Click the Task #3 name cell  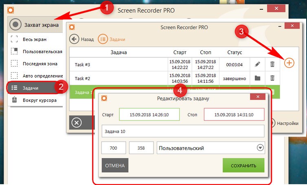click(118, 65)
